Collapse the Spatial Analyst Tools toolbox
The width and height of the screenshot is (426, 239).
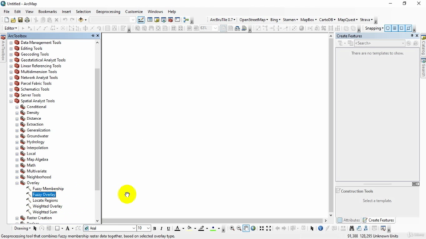tap(11, 101)
